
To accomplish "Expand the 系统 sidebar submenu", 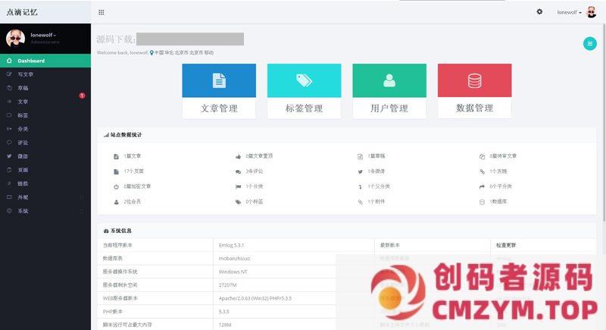I will coord(23,211).
